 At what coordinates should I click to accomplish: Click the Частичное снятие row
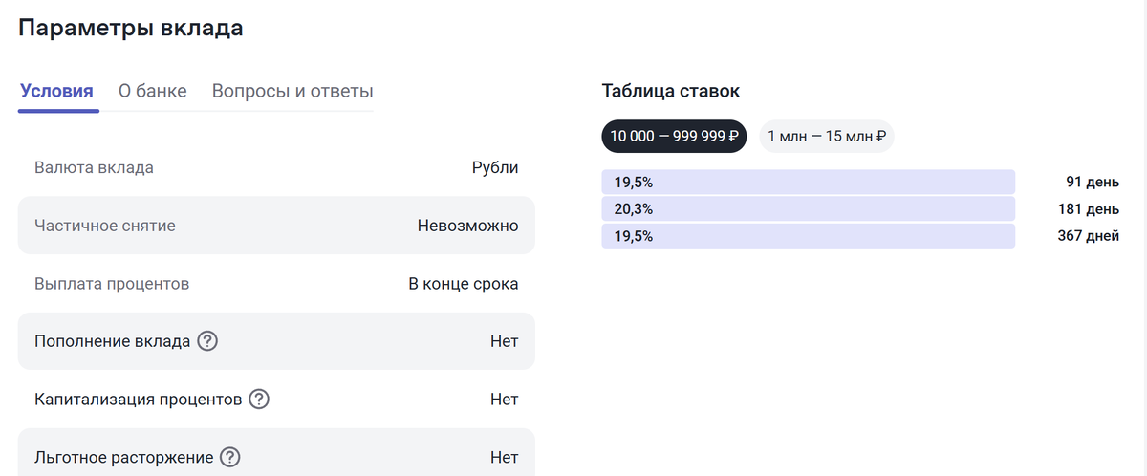(x=276, y=226)
